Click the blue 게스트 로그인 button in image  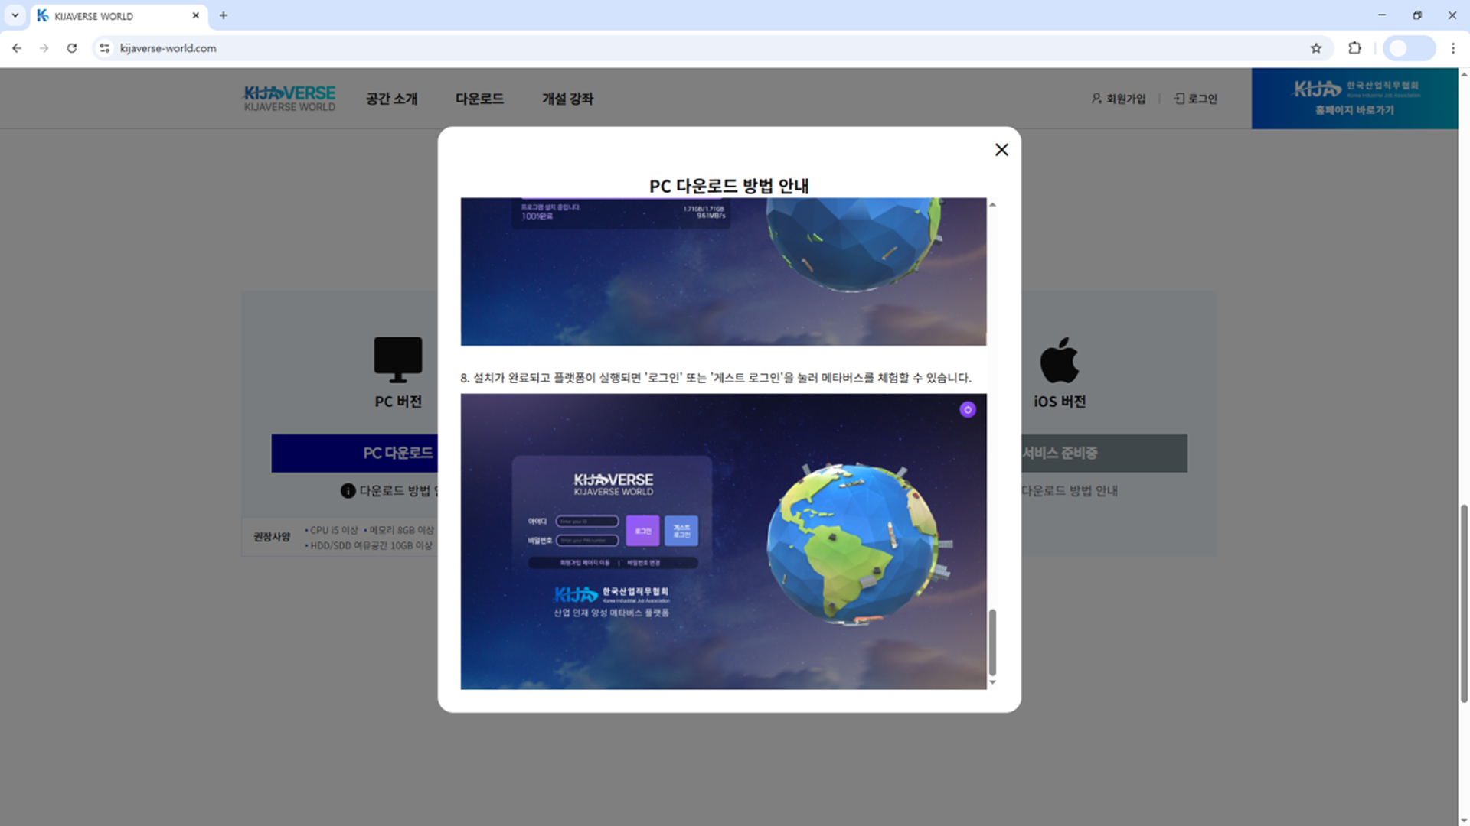681,530
